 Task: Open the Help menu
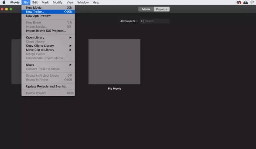tap(96, 2)
